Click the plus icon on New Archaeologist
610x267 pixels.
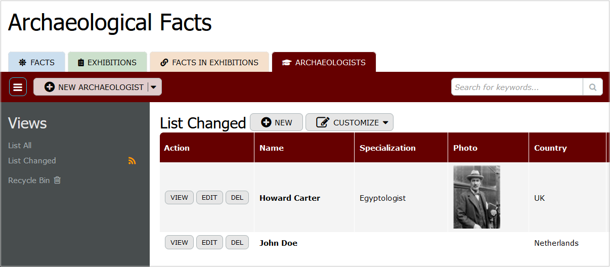[x=50, y=87]
